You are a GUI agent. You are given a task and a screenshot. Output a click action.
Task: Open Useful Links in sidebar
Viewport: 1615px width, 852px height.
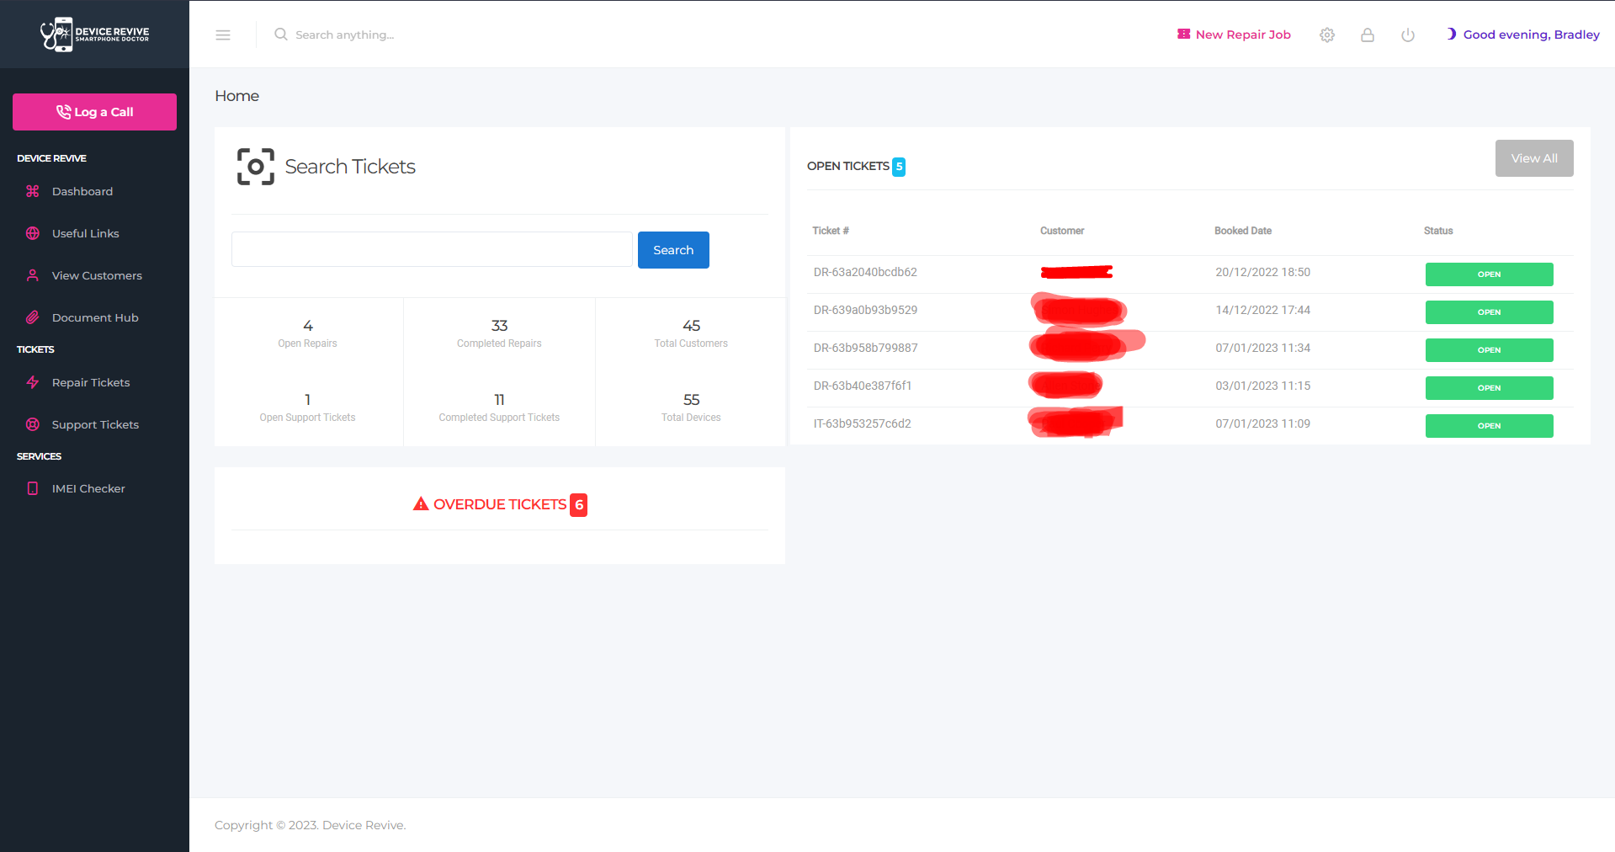[x=85, y=233]
